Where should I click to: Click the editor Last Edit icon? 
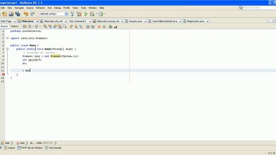pyautogui.click(x=25, y=26)
